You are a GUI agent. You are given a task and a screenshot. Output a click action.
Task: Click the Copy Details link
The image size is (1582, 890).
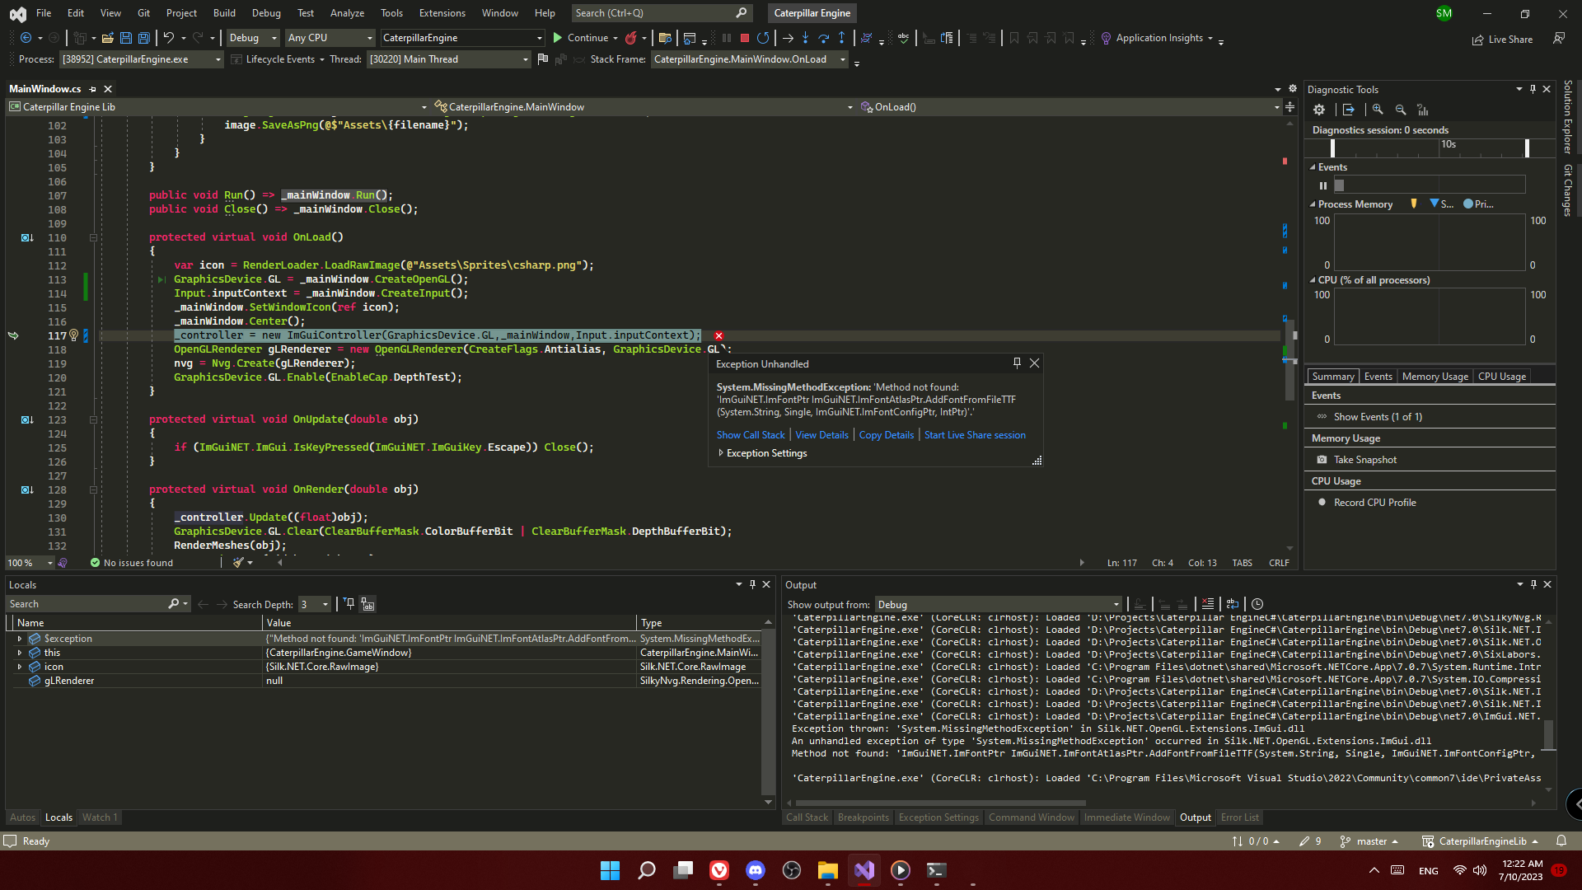[886, 434]
